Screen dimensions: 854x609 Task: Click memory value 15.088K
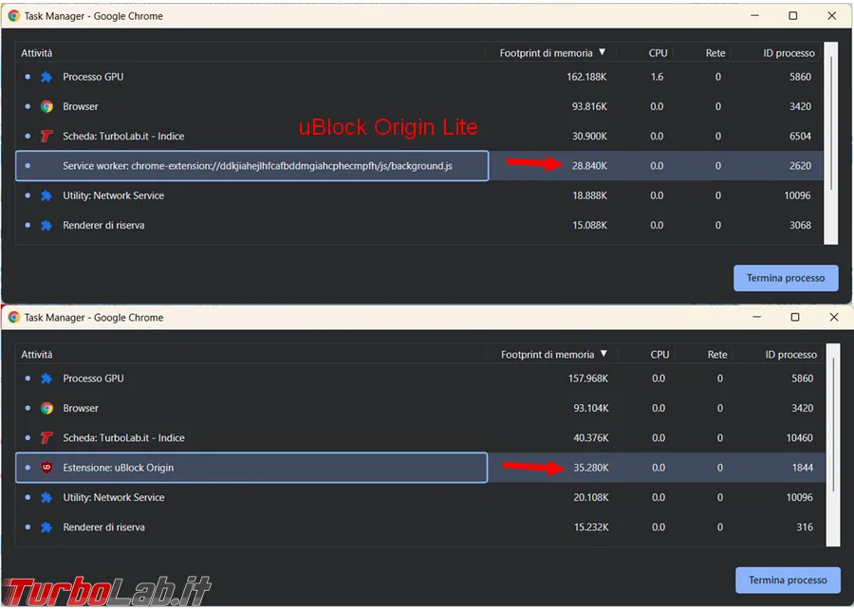tap(589, 226)
